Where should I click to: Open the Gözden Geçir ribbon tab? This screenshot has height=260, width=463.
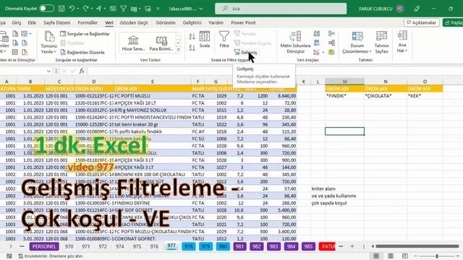pyautogui.click(x=134, y=22)
